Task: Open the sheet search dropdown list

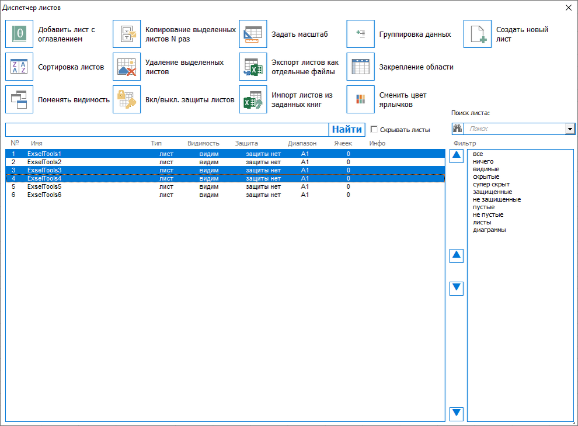Action: tap(571, 129)
